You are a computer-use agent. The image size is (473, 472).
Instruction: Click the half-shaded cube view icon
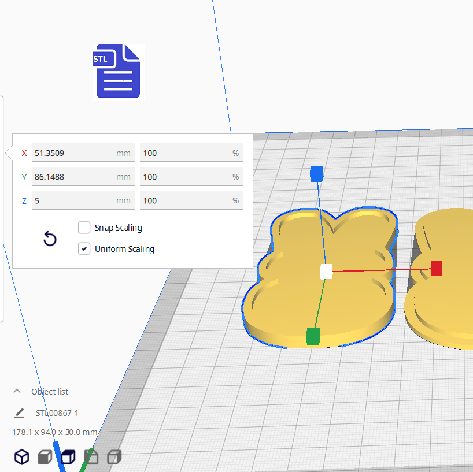tap(68, 456)
